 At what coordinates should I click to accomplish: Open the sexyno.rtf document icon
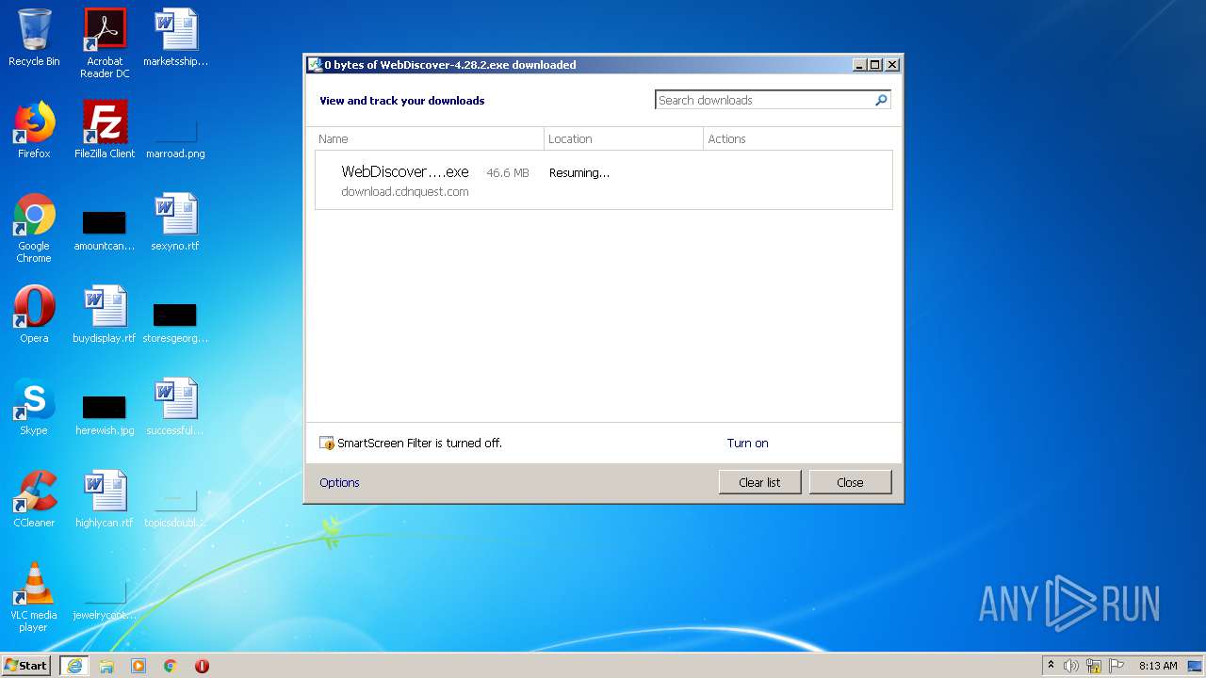pyautogui.click(x=175, y=222)
